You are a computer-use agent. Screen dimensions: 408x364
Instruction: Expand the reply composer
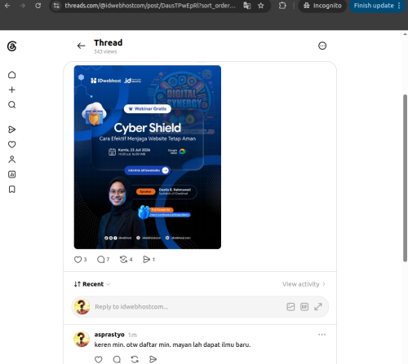pos(318,307)
